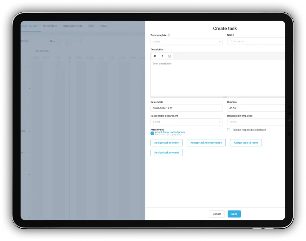Image resolution: width=306 pixels, height=241 pixels.
Task: Click Attach file or upload photo link
Action: tap(170, 132)
